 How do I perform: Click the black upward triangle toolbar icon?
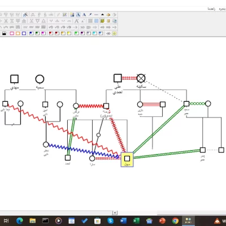[102, 15]
